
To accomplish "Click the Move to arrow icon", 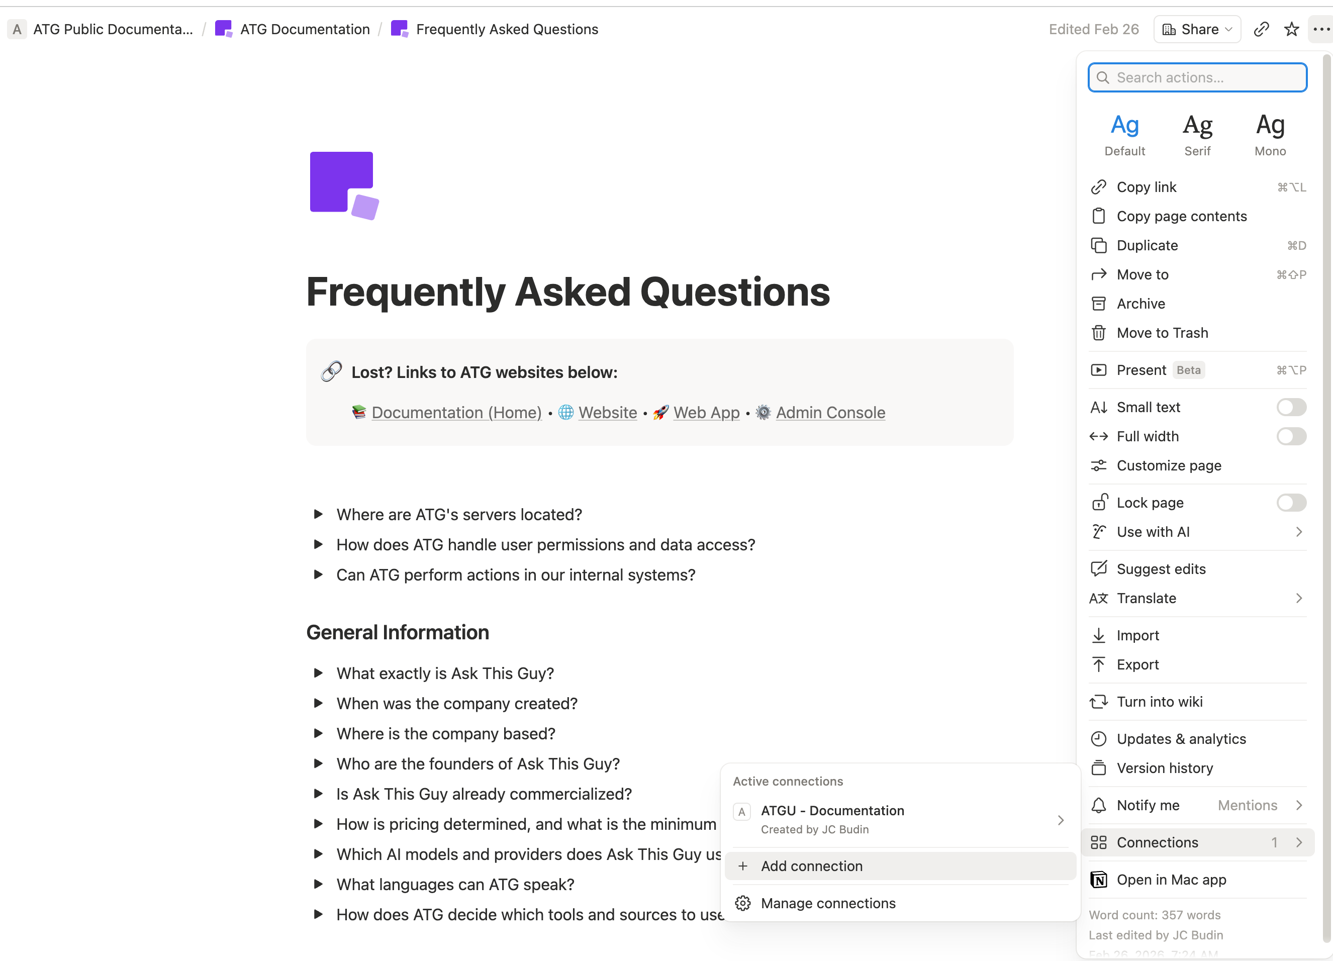I will (x=1098, y=274).
